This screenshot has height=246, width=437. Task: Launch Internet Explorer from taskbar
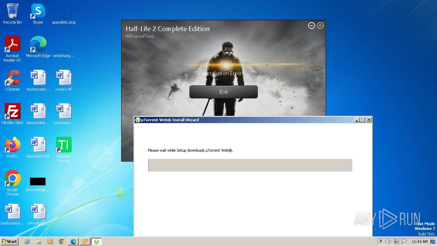[x=27, y=242]
